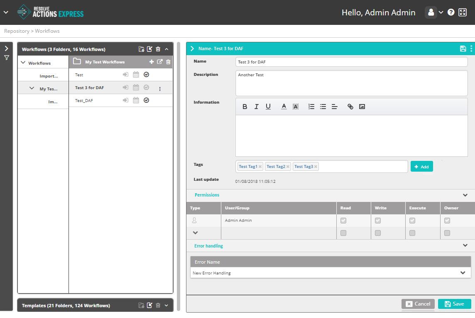Apply Underline formatting

click(268, 107)
